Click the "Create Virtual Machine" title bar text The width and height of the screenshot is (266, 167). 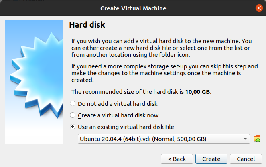pos(133,8)
